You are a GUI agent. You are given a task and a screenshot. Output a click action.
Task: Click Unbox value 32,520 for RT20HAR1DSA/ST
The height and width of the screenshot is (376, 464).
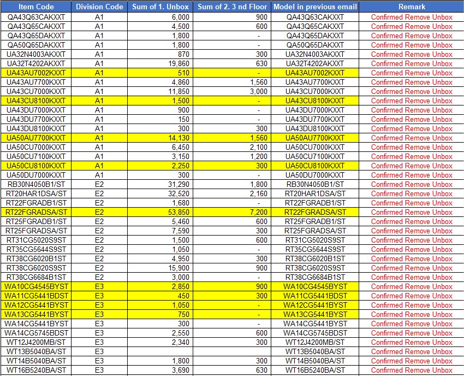point(160,193)
